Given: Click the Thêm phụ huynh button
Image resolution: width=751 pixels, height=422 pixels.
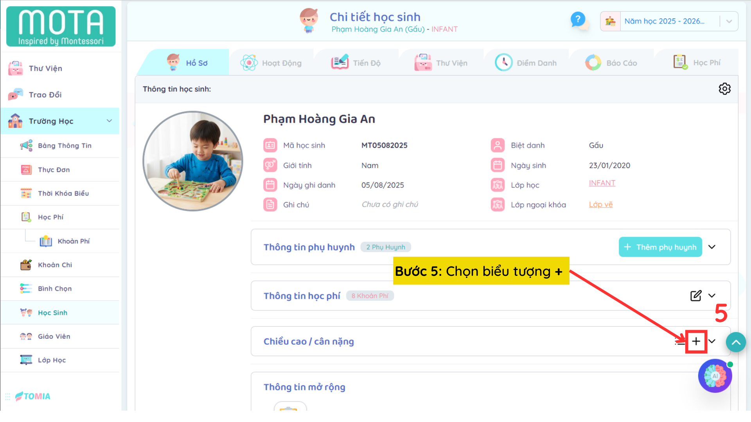Looking at the screenshot, I should (660, 247).
